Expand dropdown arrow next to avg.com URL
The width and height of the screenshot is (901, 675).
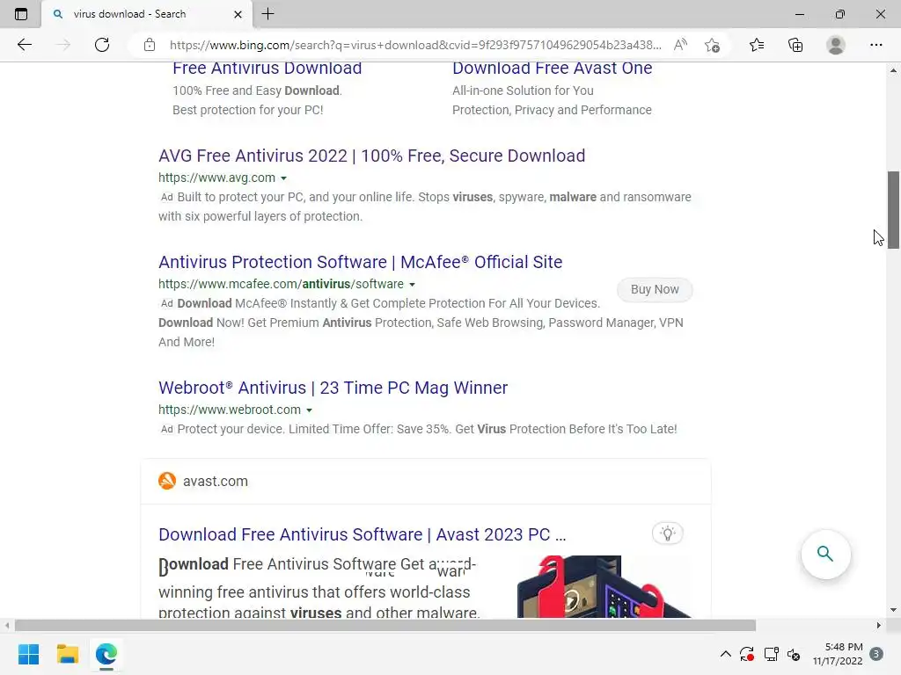pyautogui.click(x=283, y=178)
